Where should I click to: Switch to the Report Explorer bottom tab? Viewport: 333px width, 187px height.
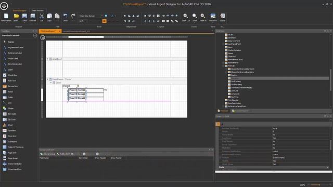point(240,111)
